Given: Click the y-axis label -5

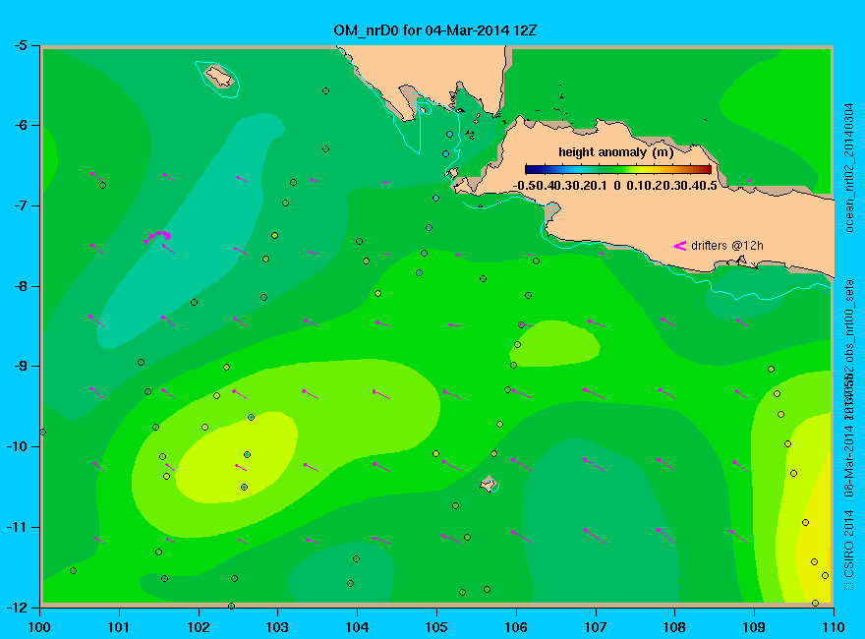Looking at the screenshot, I should pos(20,45).
